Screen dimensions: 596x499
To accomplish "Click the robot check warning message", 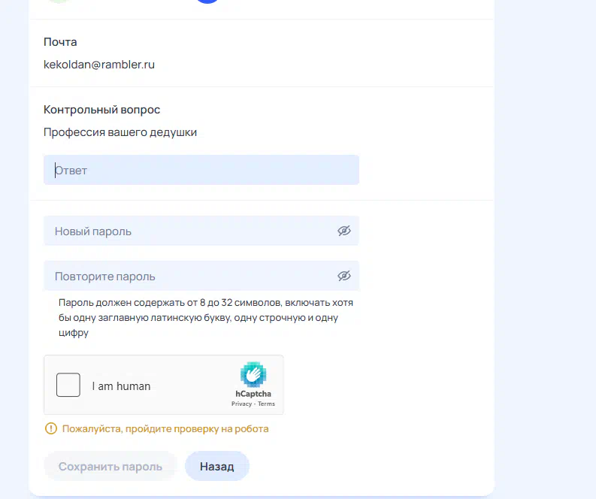I will point(165,429).
